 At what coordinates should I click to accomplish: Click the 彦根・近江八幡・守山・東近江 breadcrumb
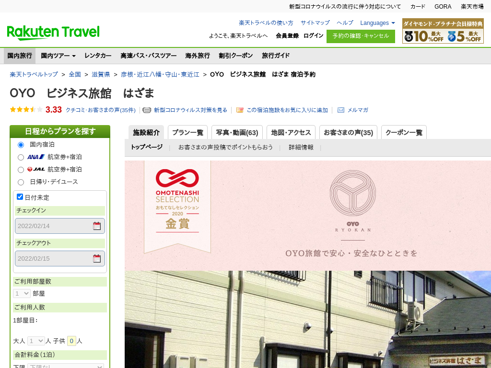160,74
